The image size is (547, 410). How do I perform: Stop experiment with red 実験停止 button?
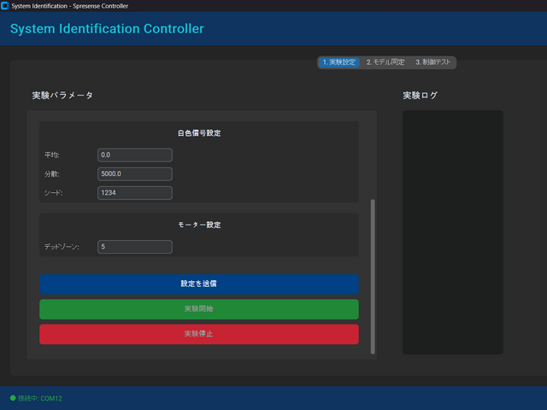[x=198, y=334]
